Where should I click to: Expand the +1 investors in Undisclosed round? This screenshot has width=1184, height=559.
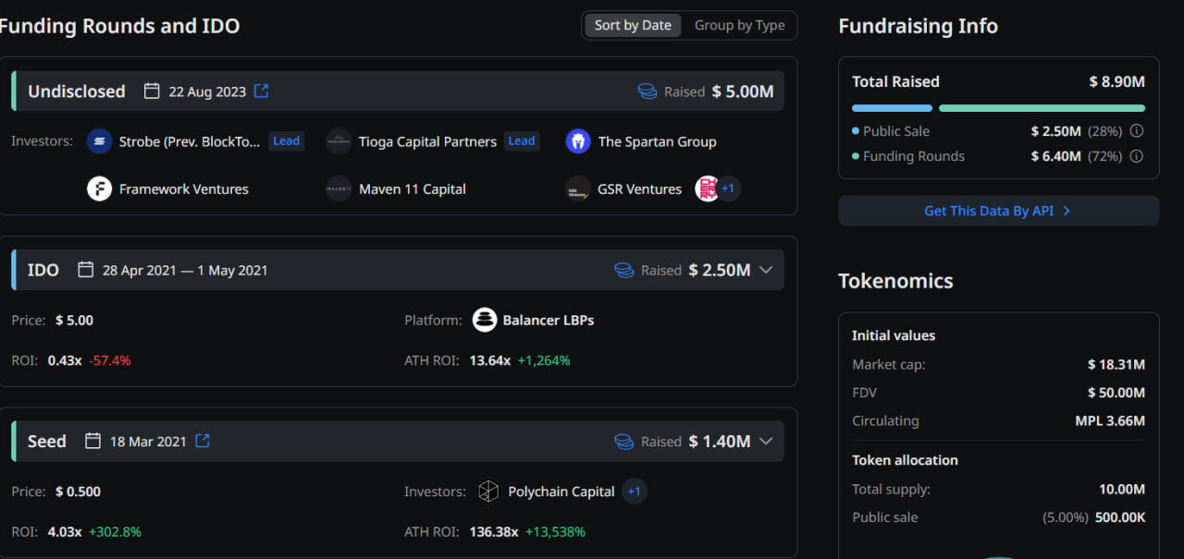coord(728,188)
